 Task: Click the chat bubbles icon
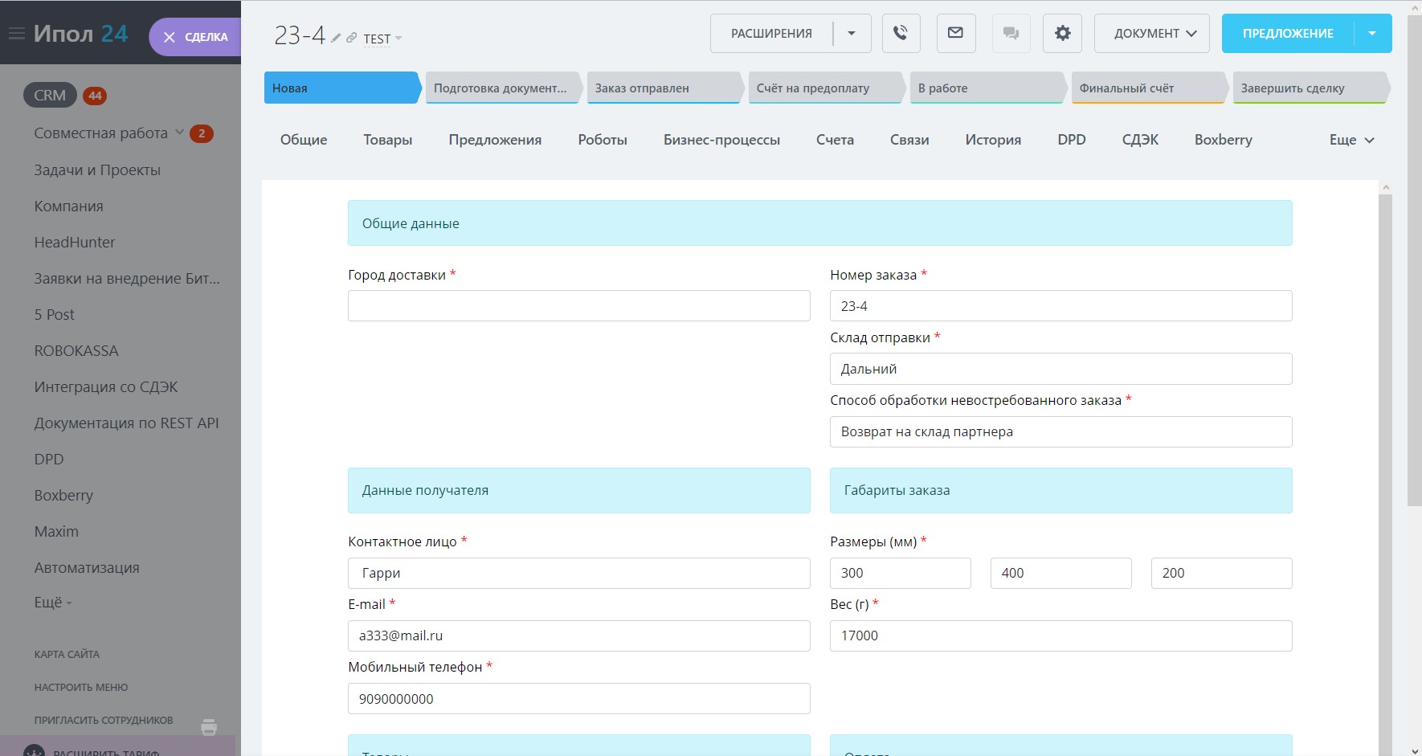[x=1011, y=34]
